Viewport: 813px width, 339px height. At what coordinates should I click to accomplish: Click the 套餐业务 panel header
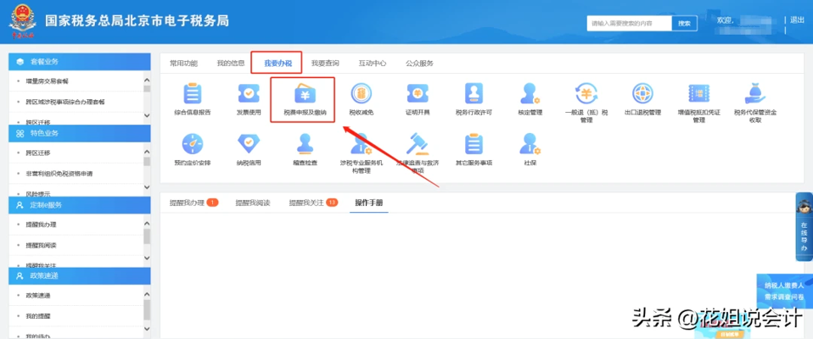point(79,62)
